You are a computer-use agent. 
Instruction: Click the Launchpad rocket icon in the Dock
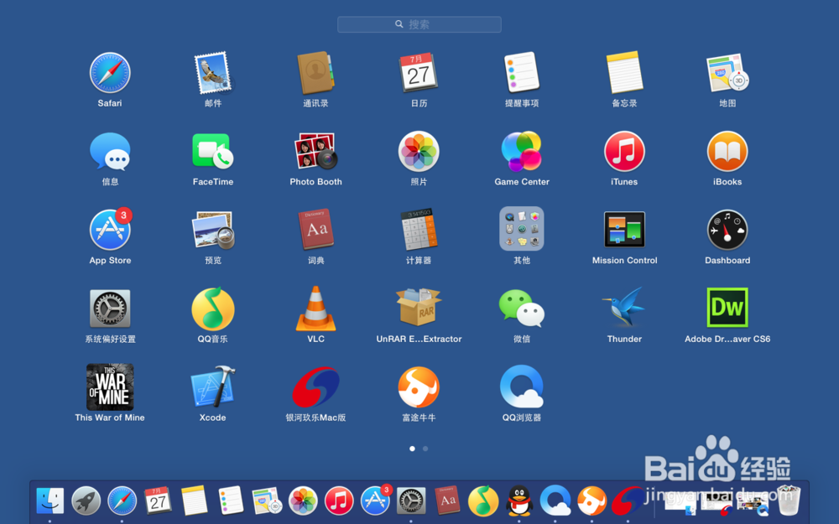(x=86, y=501)
